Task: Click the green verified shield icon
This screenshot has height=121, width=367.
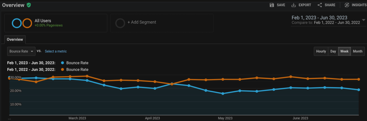Action: [29, 5]
